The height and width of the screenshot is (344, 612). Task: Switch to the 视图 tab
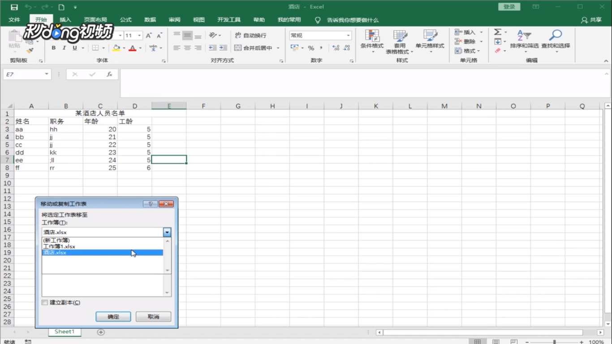[198, 20]
